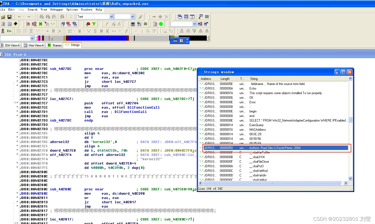Viewport: 375px width, 224px height.
Task: Click the Strings window vertical scrollbar thumb
Action: [350, 120]
